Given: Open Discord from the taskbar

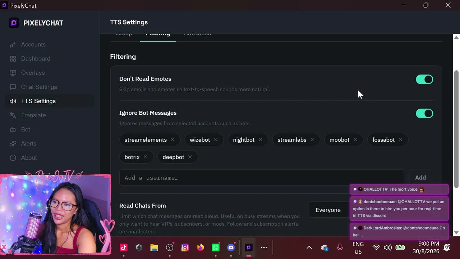Looking at the screenshot, I should pyautogui.click(x=231, y=247).
